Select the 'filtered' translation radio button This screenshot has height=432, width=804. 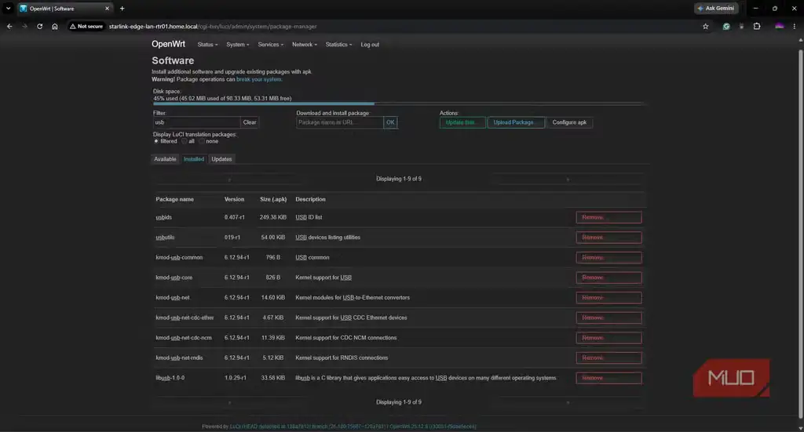tap(156, 141)
